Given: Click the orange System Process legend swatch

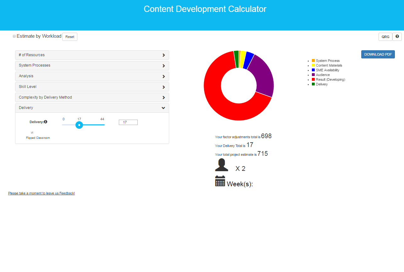Looking at the screenshot, I should [x=313, y=61].
